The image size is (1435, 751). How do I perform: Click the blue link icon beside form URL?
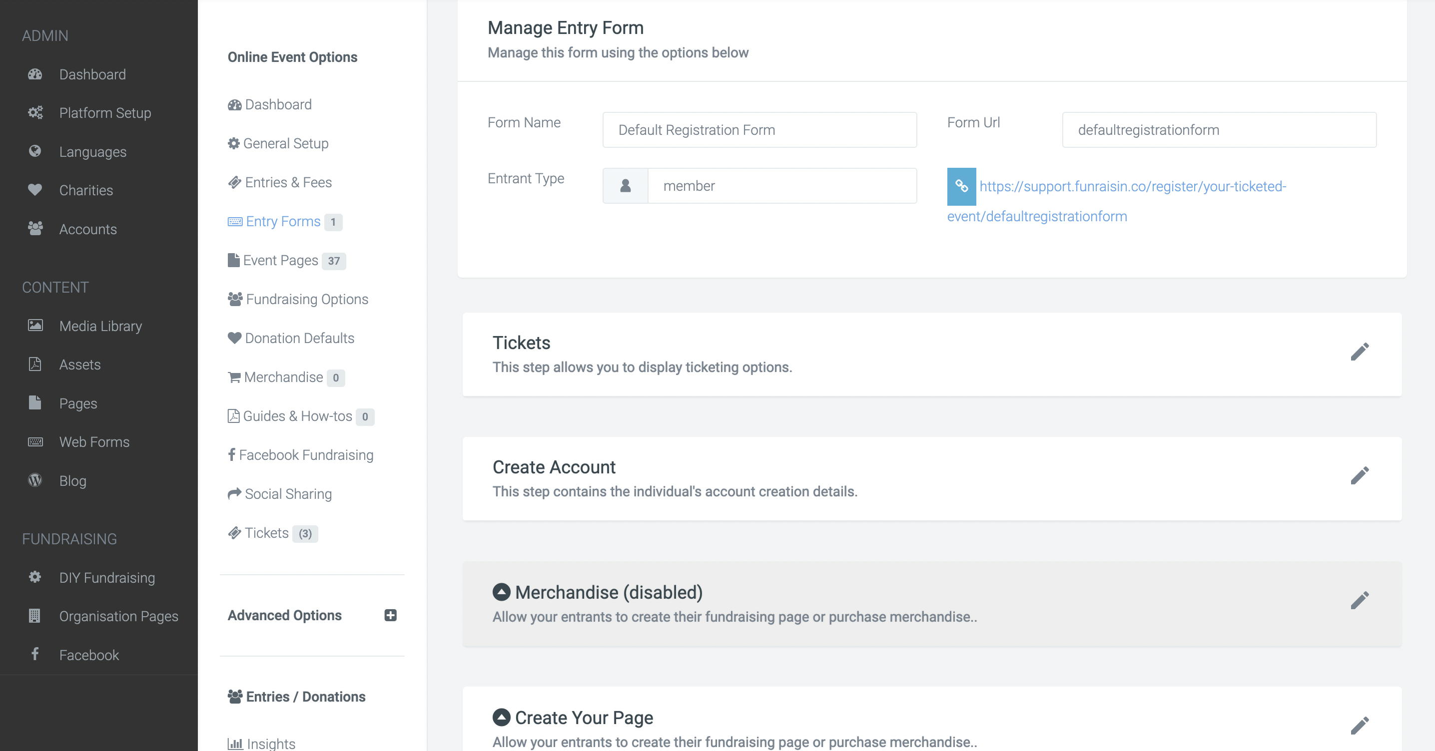point(961,186)
